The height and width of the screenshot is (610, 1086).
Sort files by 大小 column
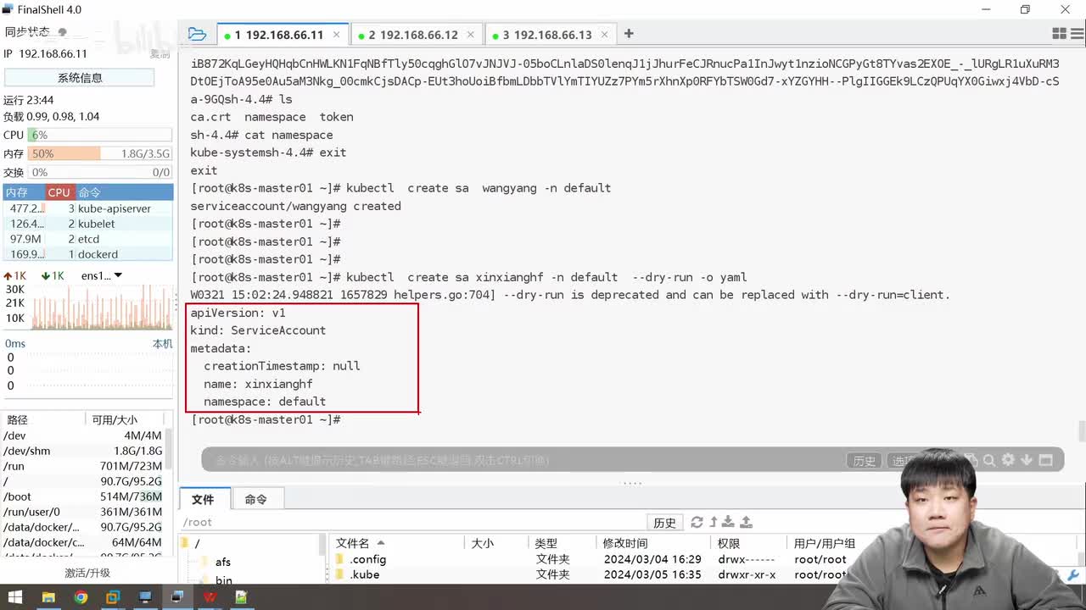tap(495, 543)
